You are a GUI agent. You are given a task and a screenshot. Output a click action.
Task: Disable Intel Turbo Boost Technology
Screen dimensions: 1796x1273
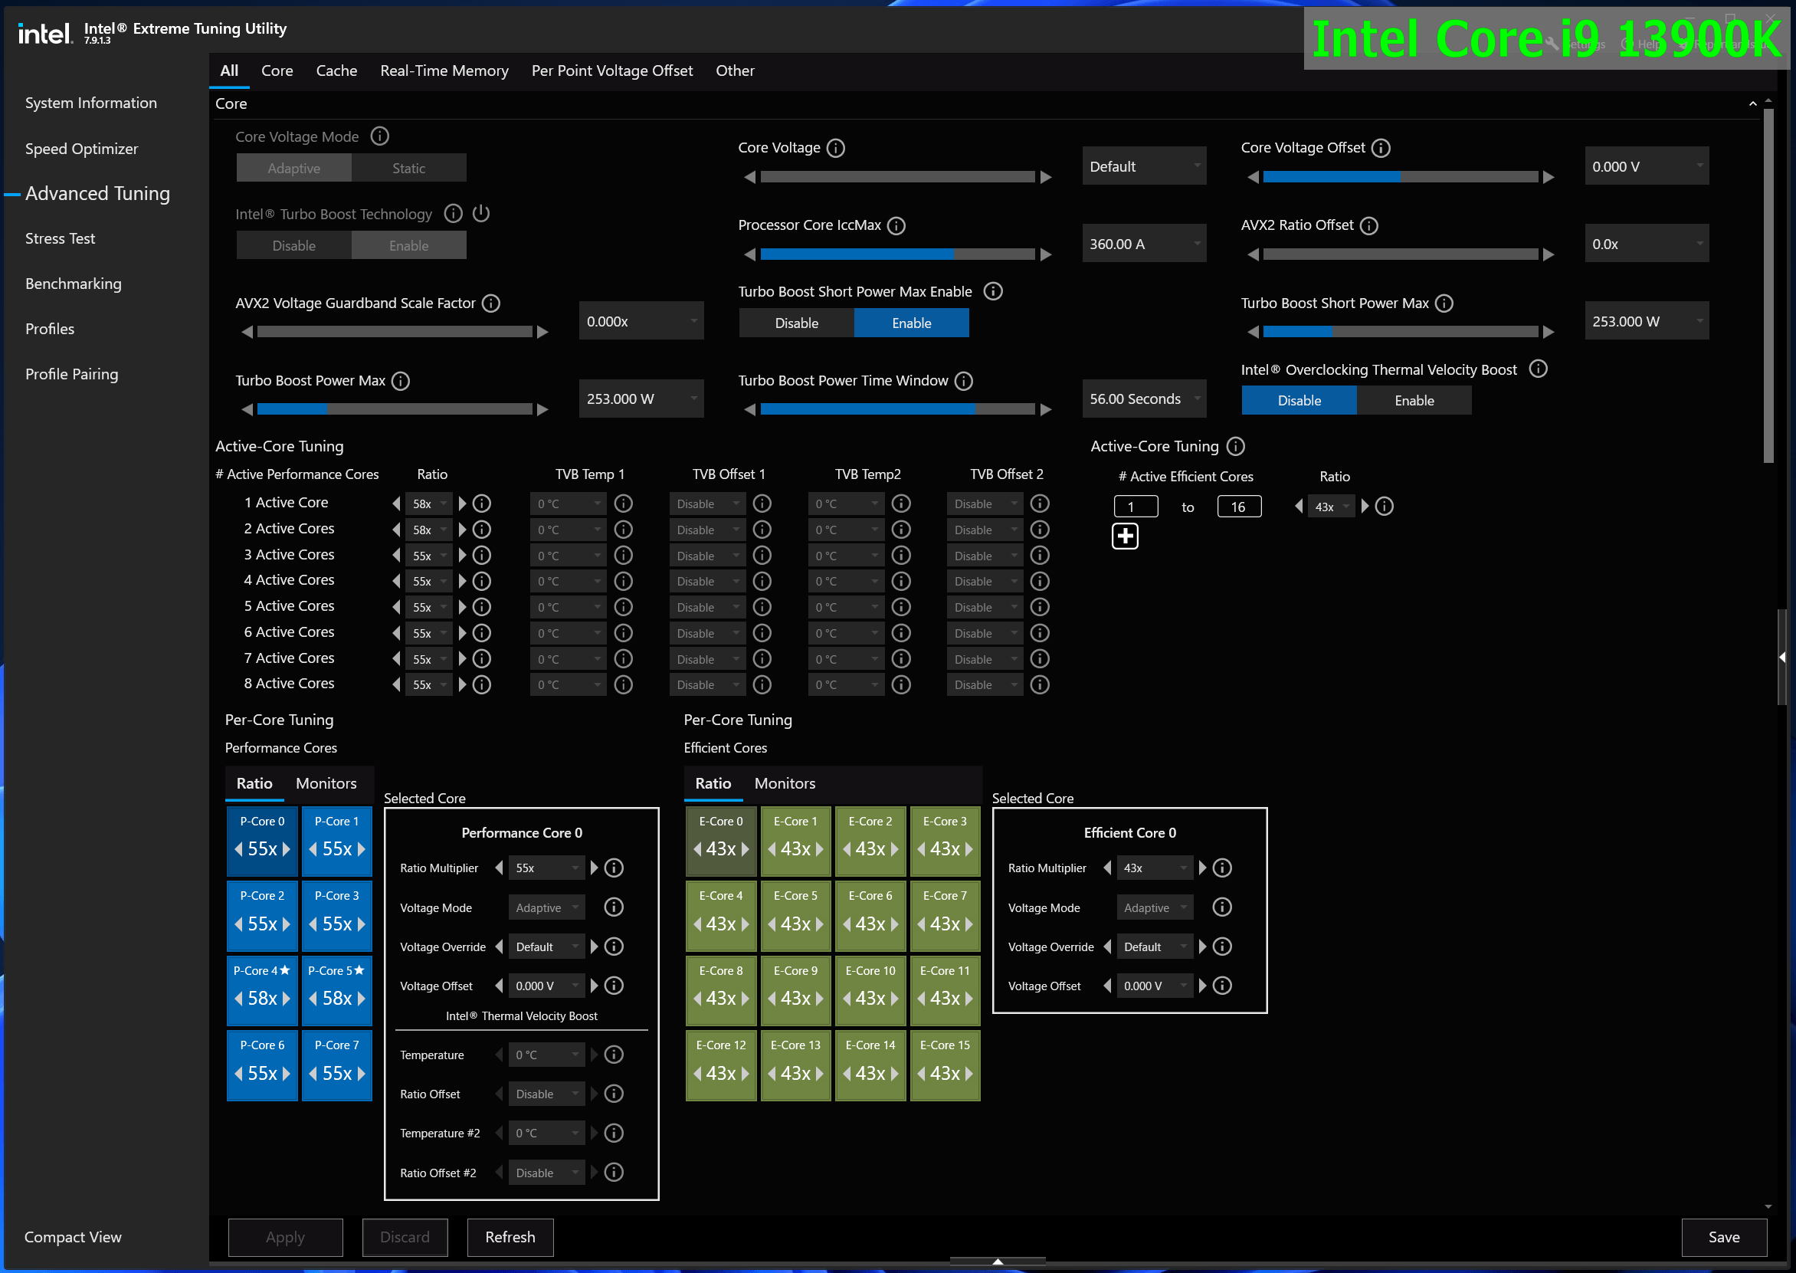tap(294, 245)
